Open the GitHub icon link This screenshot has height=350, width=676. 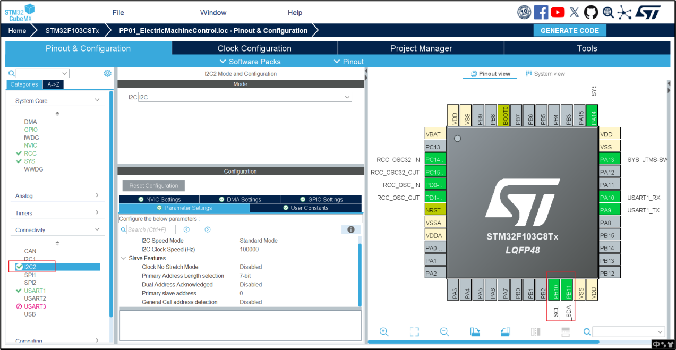coord(591,12)
